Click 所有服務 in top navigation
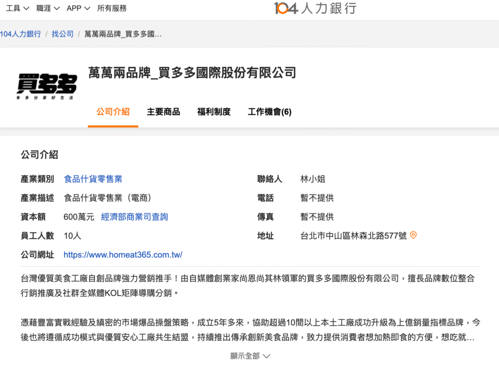This screenshot has width=499, height=368. tap(112, 8)
